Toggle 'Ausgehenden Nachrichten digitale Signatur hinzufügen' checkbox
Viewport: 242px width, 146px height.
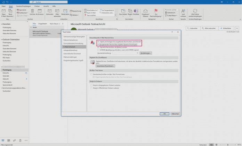(x=98, y=44)
